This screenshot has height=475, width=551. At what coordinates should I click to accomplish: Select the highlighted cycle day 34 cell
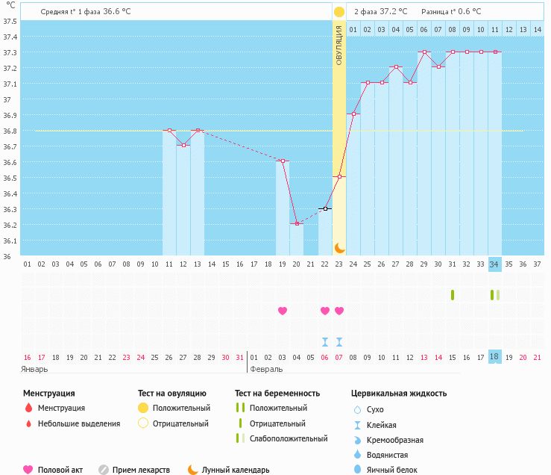(495, 264)
